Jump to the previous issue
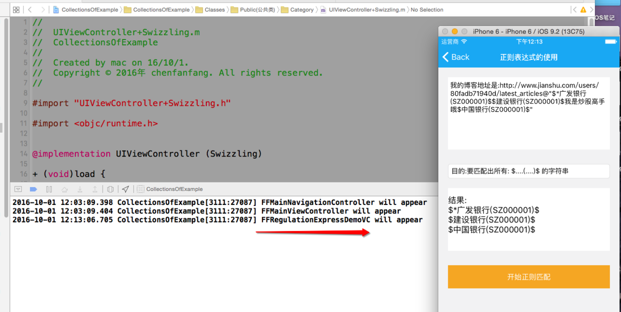Screen dimensions: 621x312 click(x=574, y=9)
